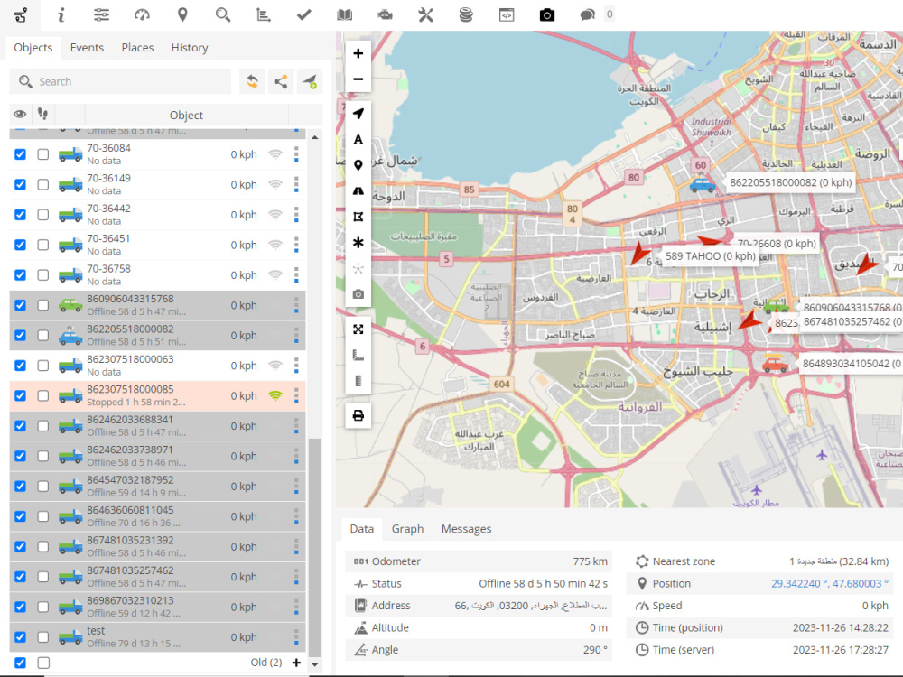Viewport: 903px width, 677px height.
Task: Open options menu for 862307518000063
Action: point(296,366)
